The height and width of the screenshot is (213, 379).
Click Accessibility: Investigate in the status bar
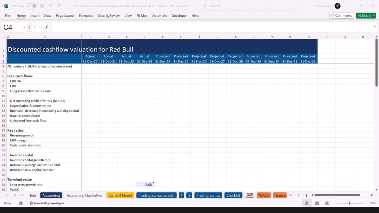[x=47, y=203]
